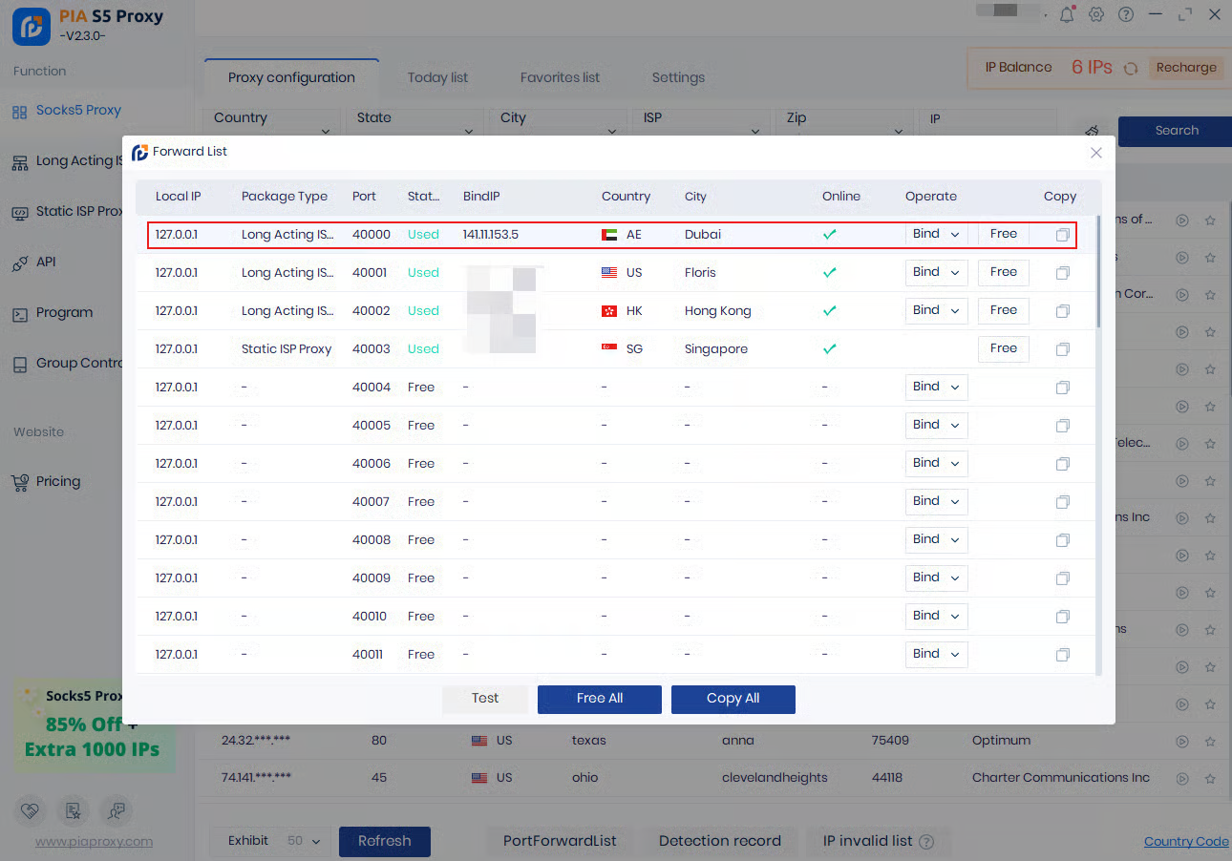Click the help question mark icon

tap(1126, 14)
